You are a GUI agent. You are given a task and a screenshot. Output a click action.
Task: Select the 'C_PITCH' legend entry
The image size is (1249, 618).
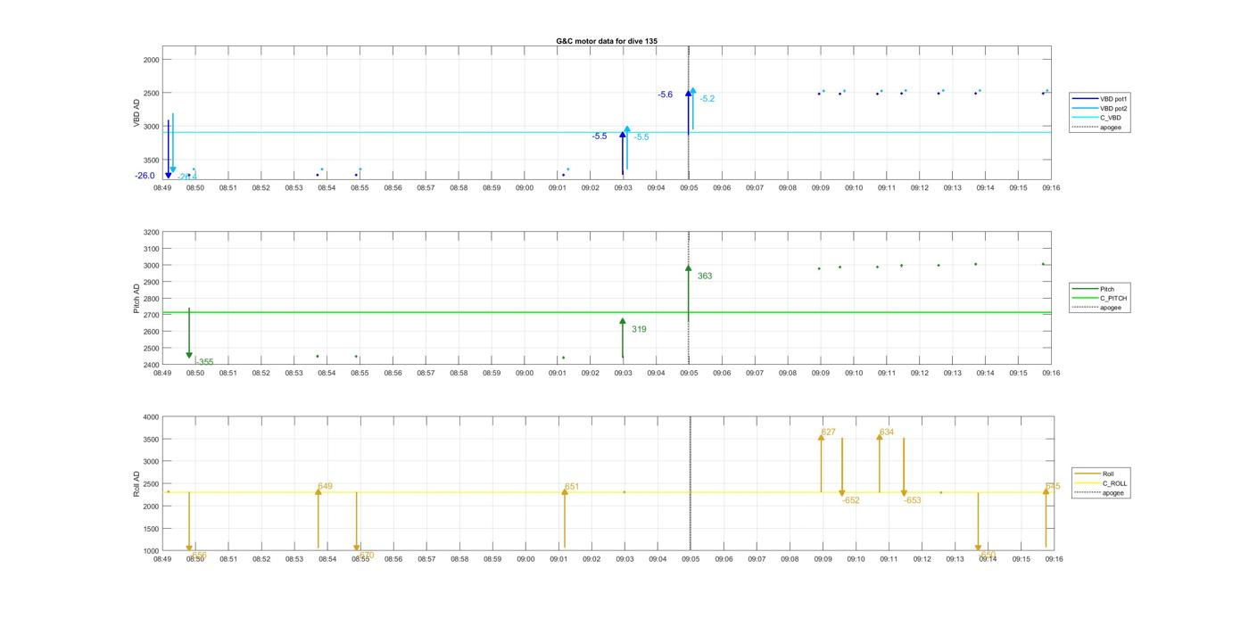pyautogui.click(x=1113, y=299)
